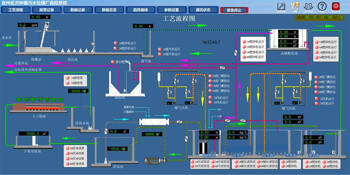Click the 水解酸化池 label
350x175 pixels.
[x=289, y=54]
